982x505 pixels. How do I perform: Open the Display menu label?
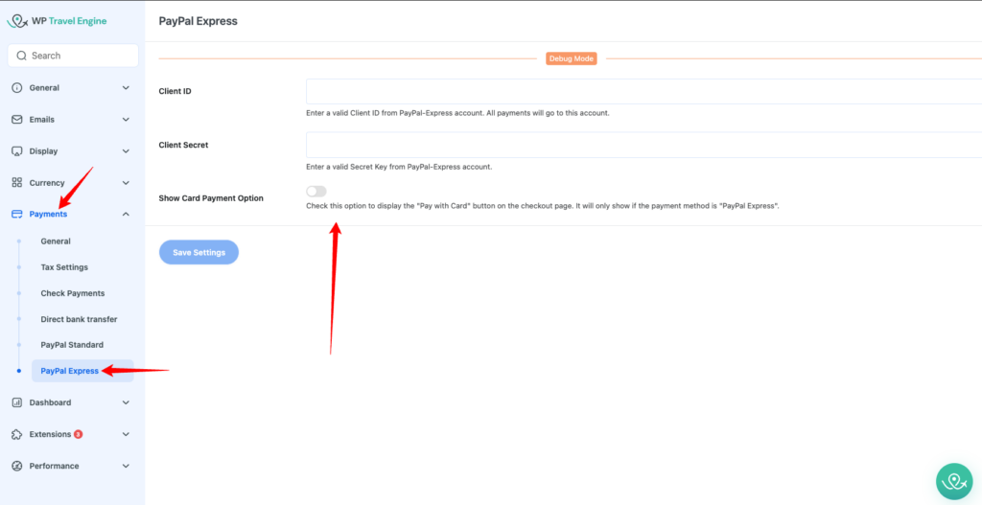tap(43, 151)
